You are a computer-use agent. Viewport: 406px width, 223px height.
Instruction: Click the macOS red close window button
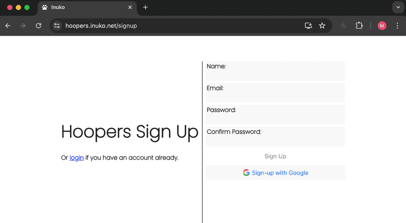click(10, 8)
